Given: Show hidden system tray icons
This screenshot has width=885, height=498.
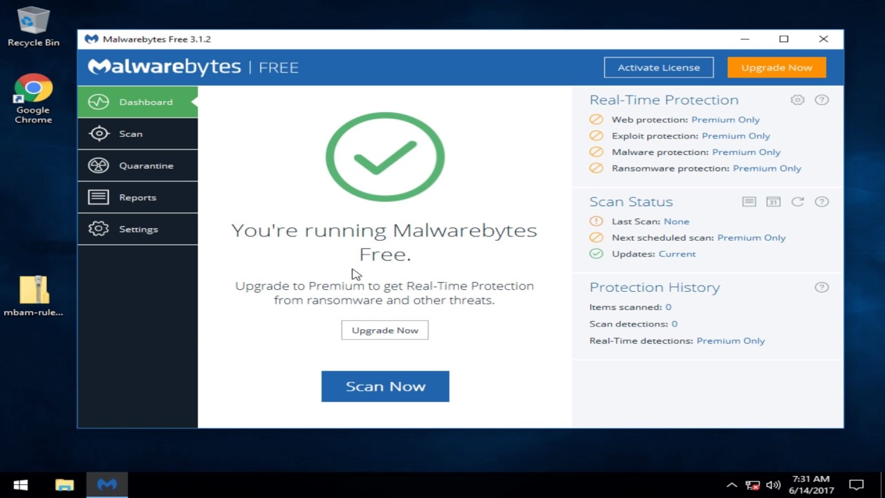Looking at the screenshot, I should (732, 485).
